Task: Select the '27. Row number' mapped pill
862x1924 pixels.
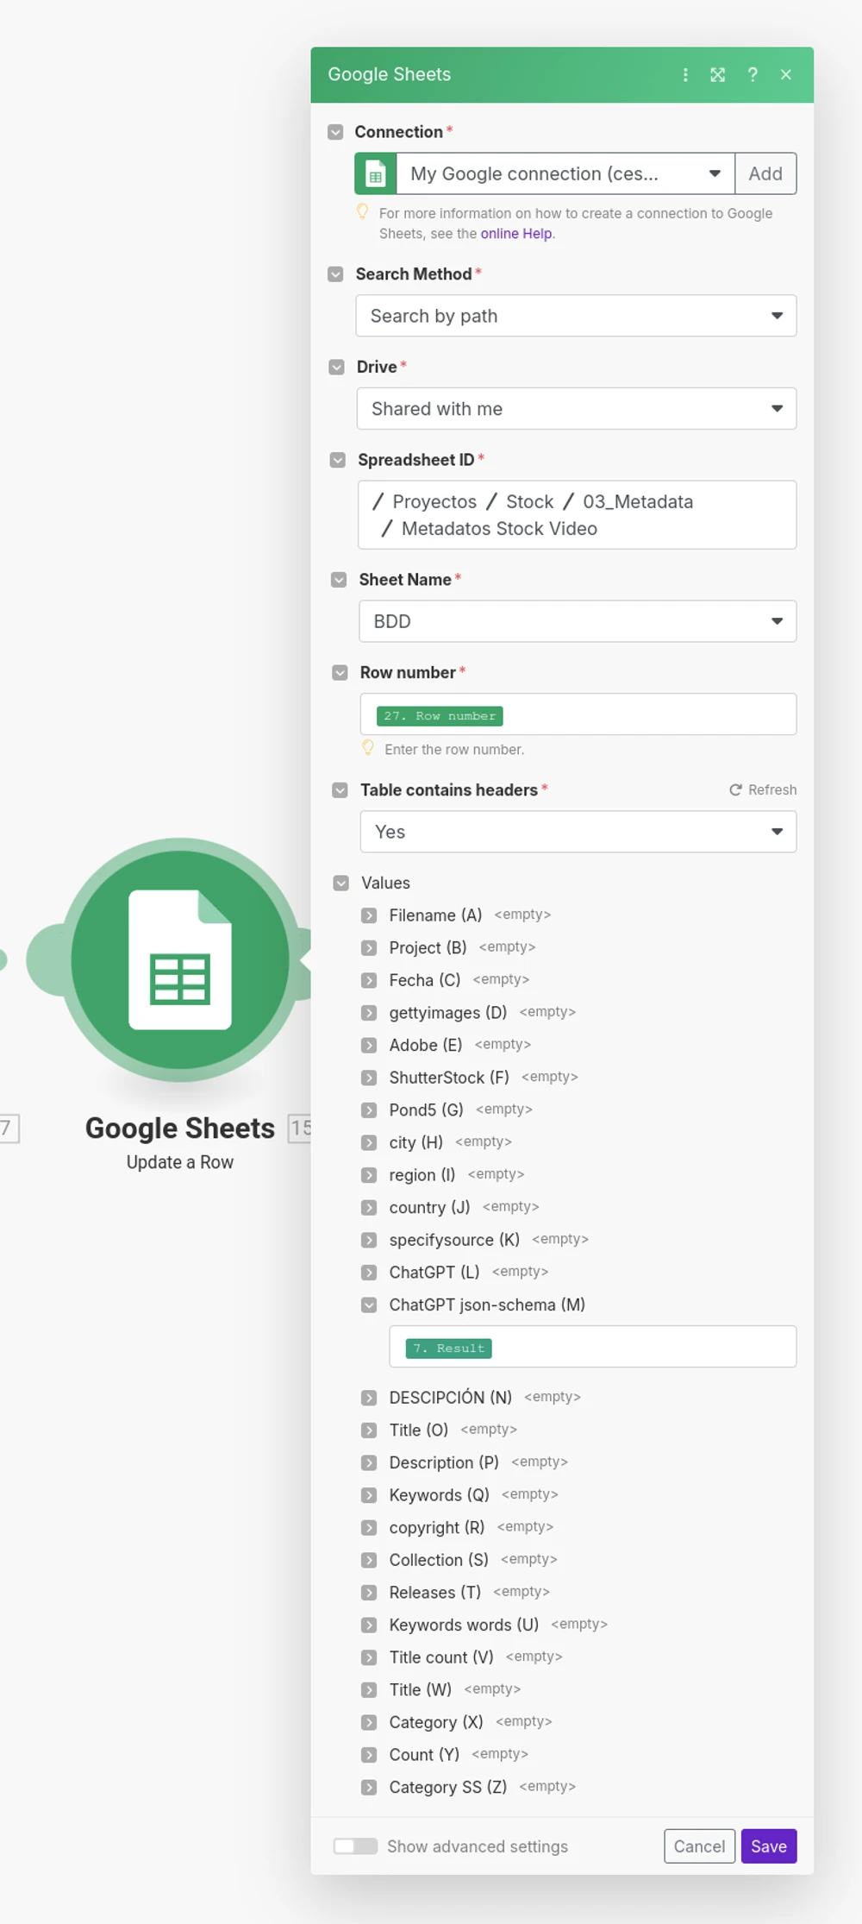Action: [440, 716]
